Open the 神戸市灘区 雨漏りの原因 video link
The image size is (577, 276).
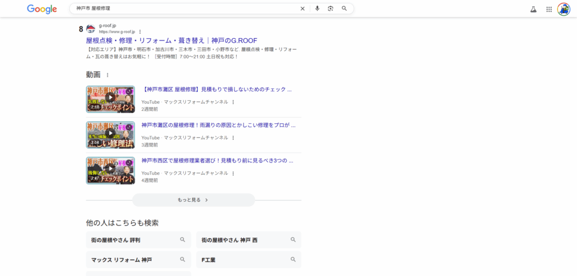[218, 125]
